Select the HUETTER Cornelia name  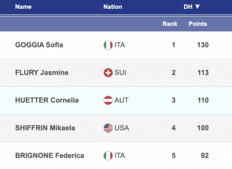click(46, 100)
